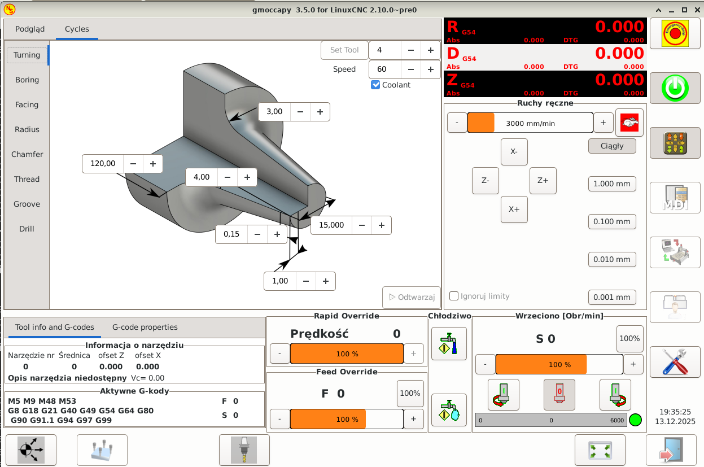Enable the Ignoruj limity checkbox

(x=454, y=296)
